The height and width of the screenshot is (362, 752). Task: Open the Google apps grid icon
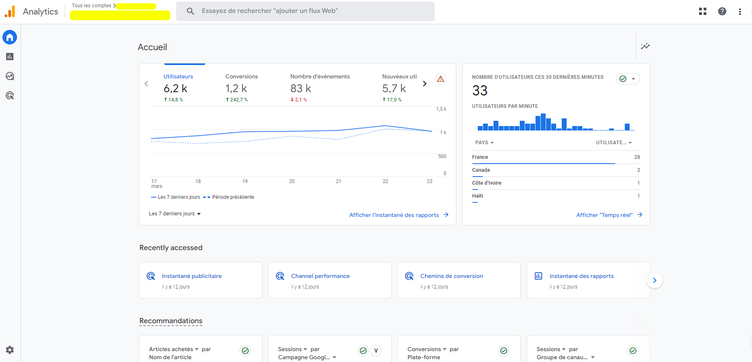coord(703,11)
